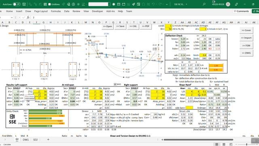This screenshot has width=259, height=146.
Task: Open the Add-ins ribbon tab
Action: (110, 11)
